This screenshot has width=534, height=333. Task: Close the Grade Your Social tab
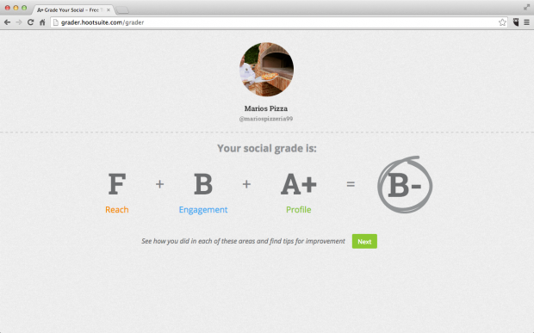coord(109,9)
